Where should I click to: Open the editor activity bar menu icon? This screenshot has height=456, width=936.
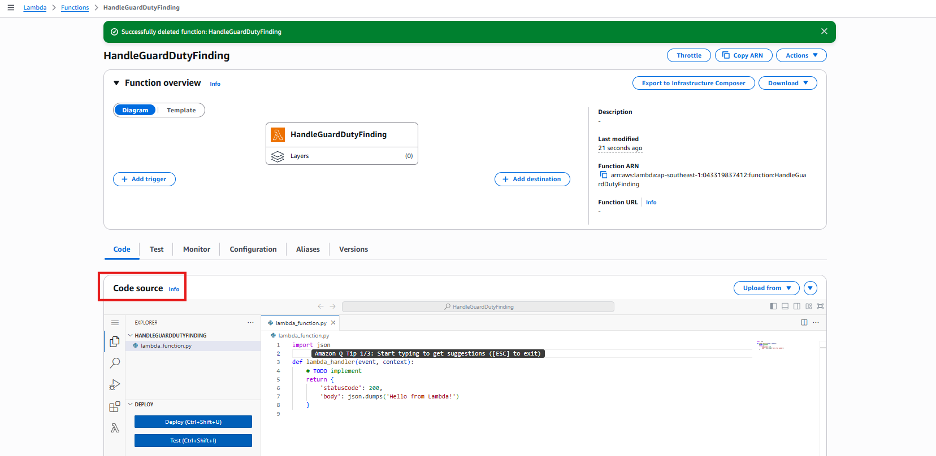point(115,323)
